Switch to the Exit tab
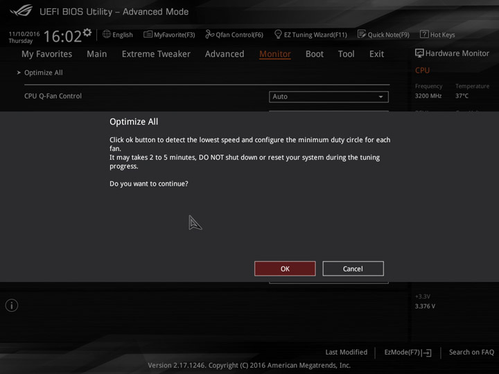Screen dimensions: 499x374 point(376,54)
